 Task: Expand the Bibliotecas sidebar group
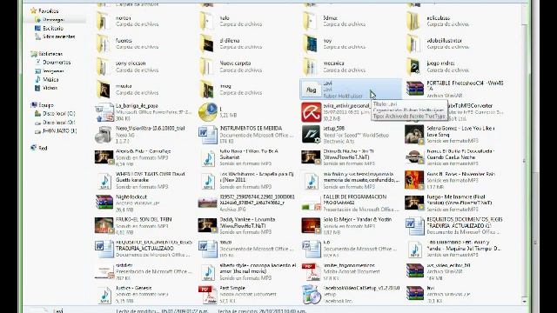click(50, 54)
